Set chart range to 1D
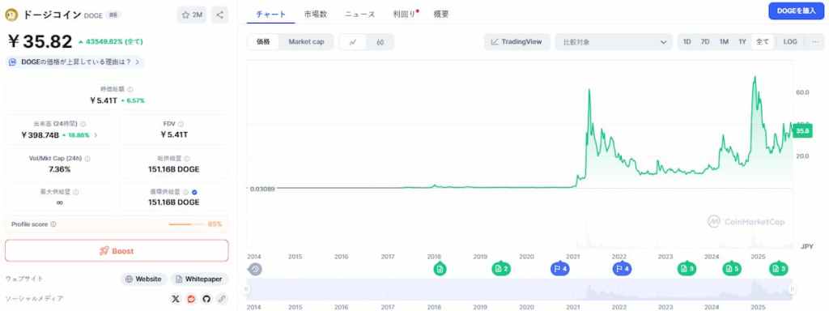 coord(687,42)
